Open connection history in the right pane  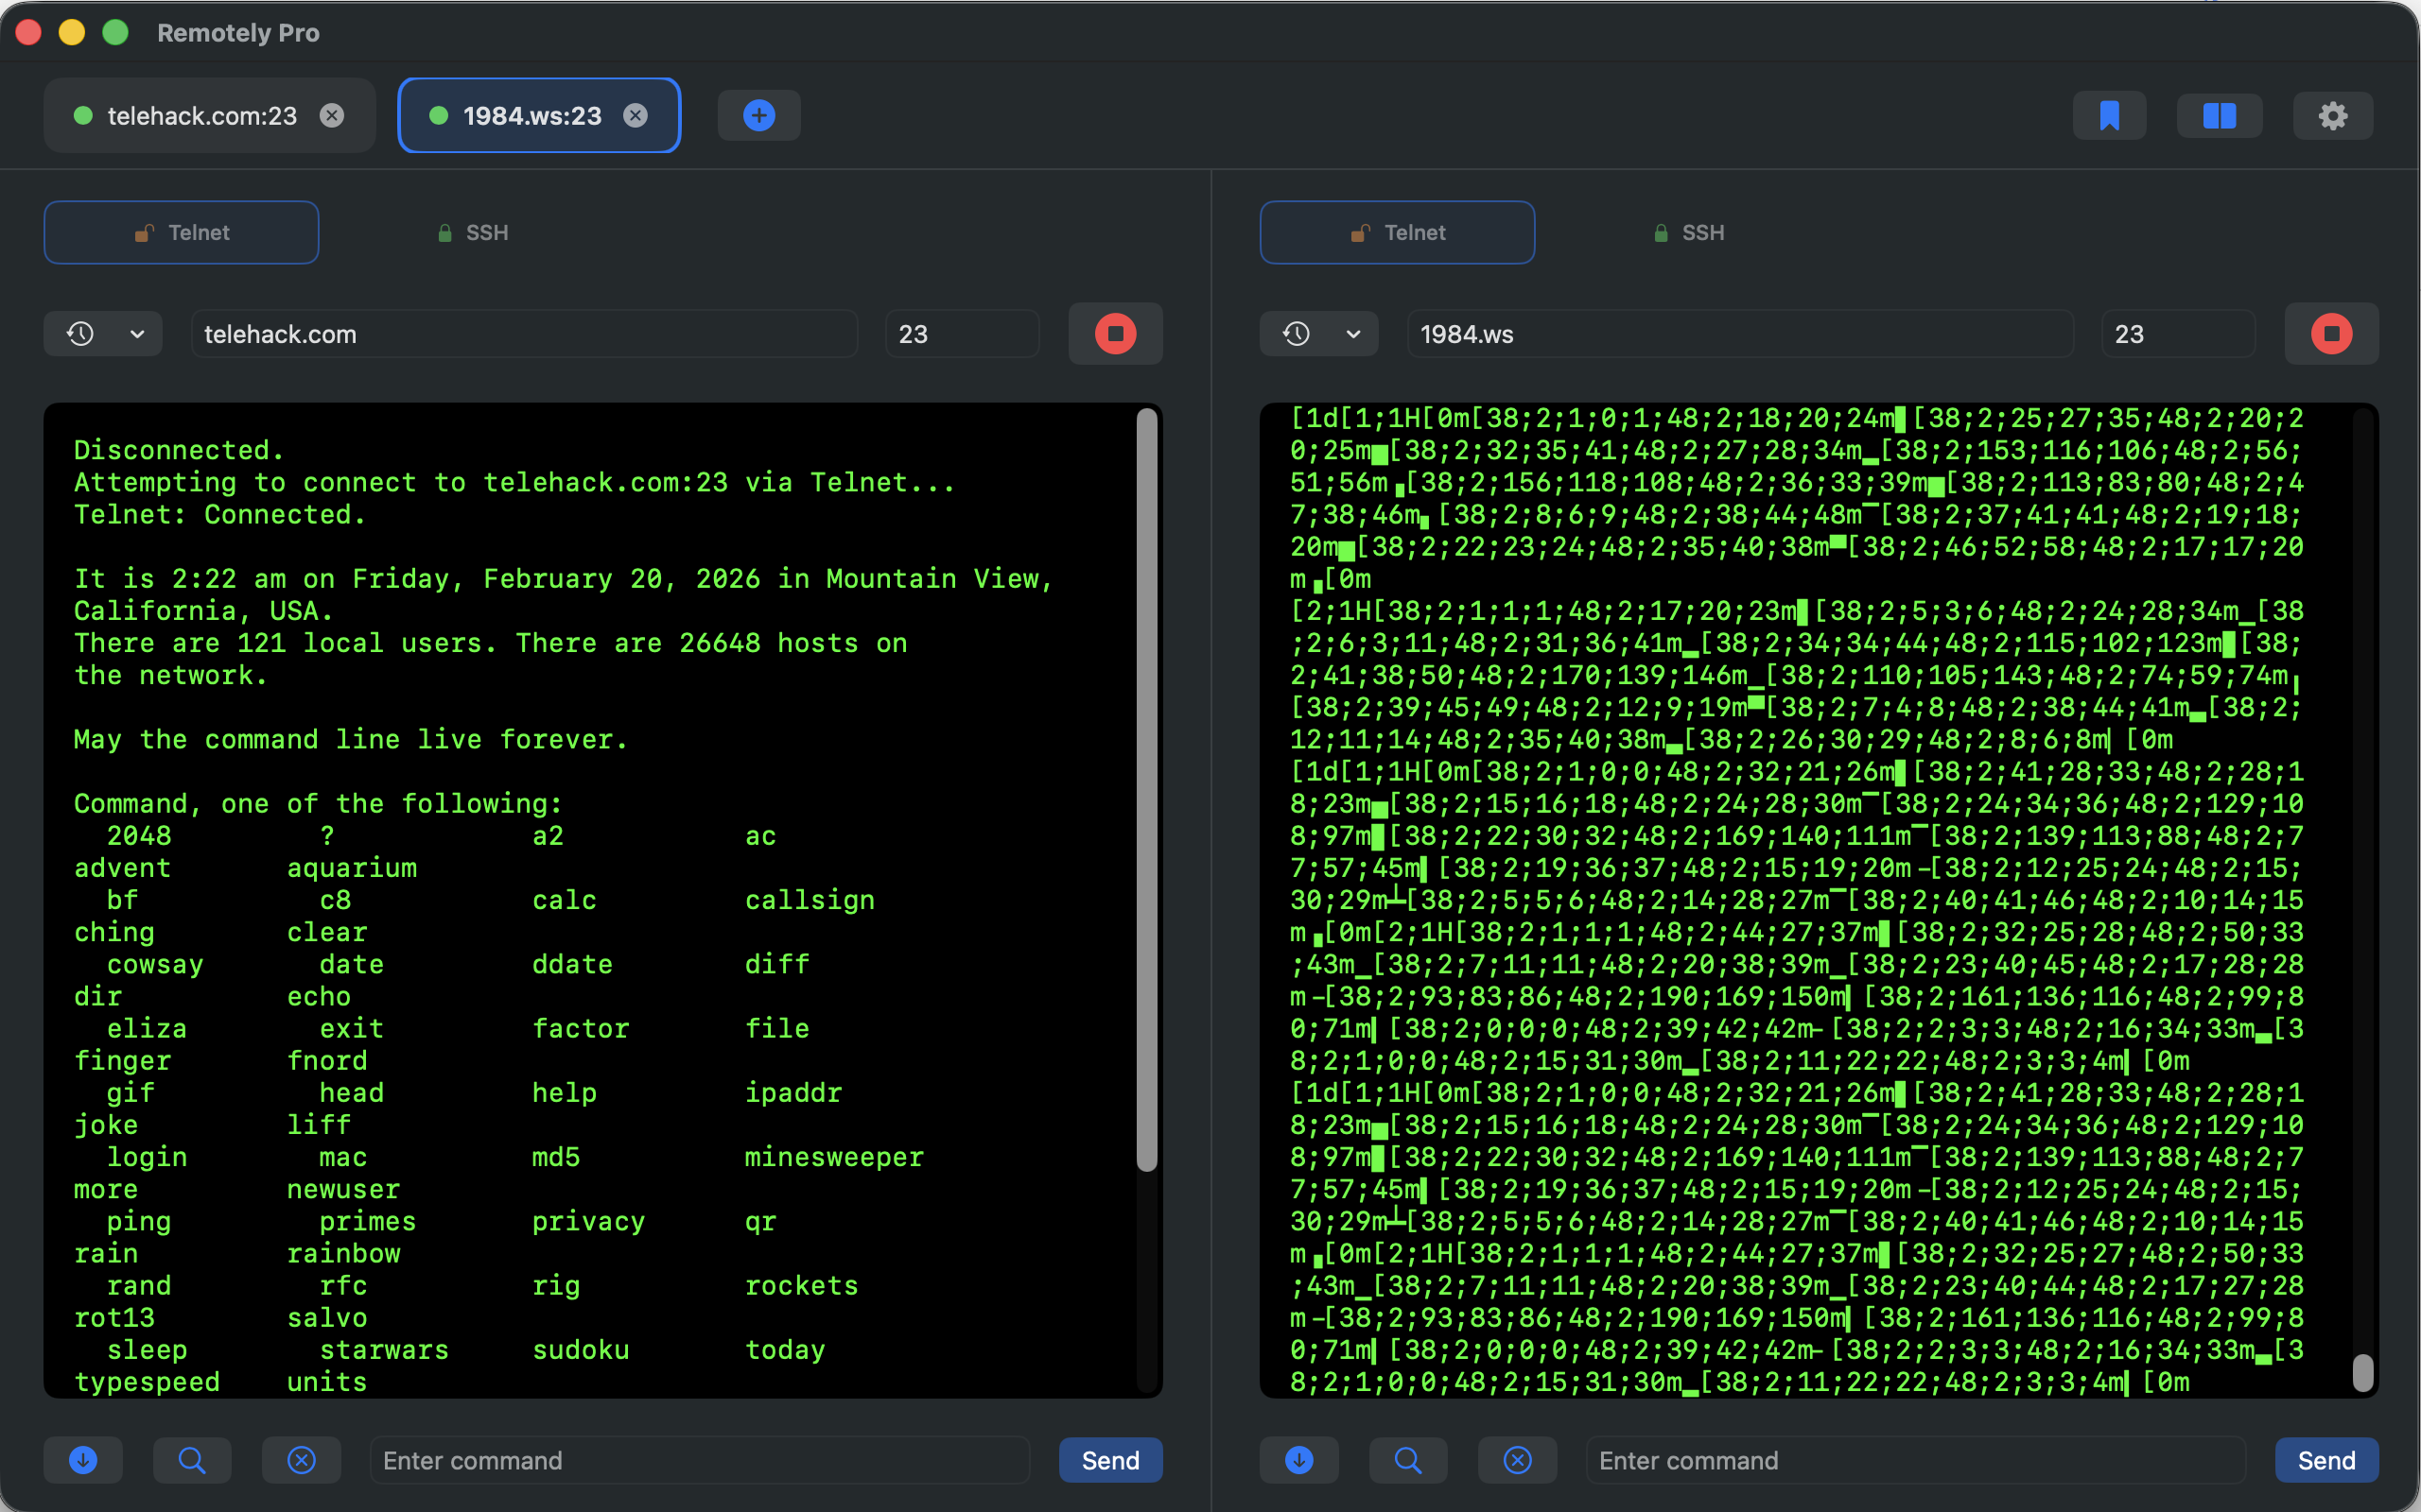1297,334
